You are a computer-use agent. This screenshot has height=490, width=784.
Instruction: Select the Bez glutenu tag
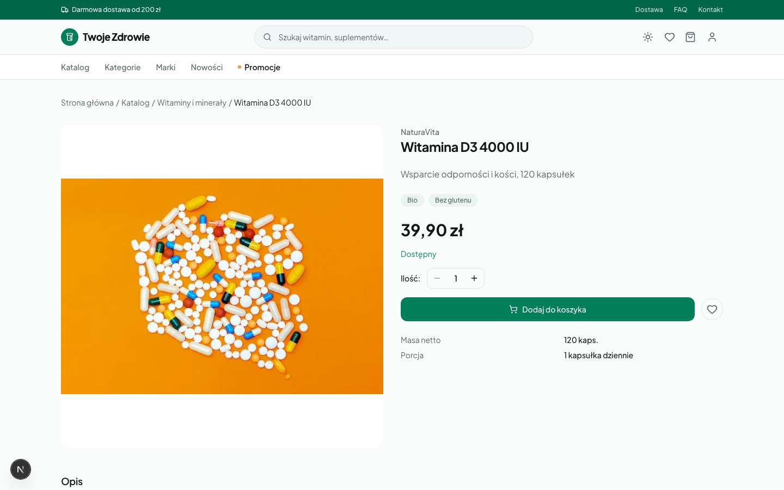coord(453,200)
